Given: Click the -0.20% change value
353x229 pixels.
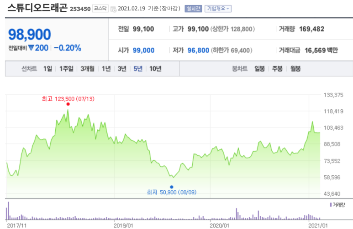Looking at the screenshot, I should (x=68, y=48).
